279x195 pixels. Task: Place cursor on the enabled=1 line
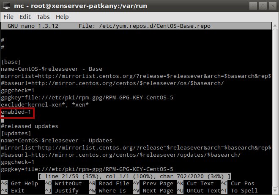(16, 112)
